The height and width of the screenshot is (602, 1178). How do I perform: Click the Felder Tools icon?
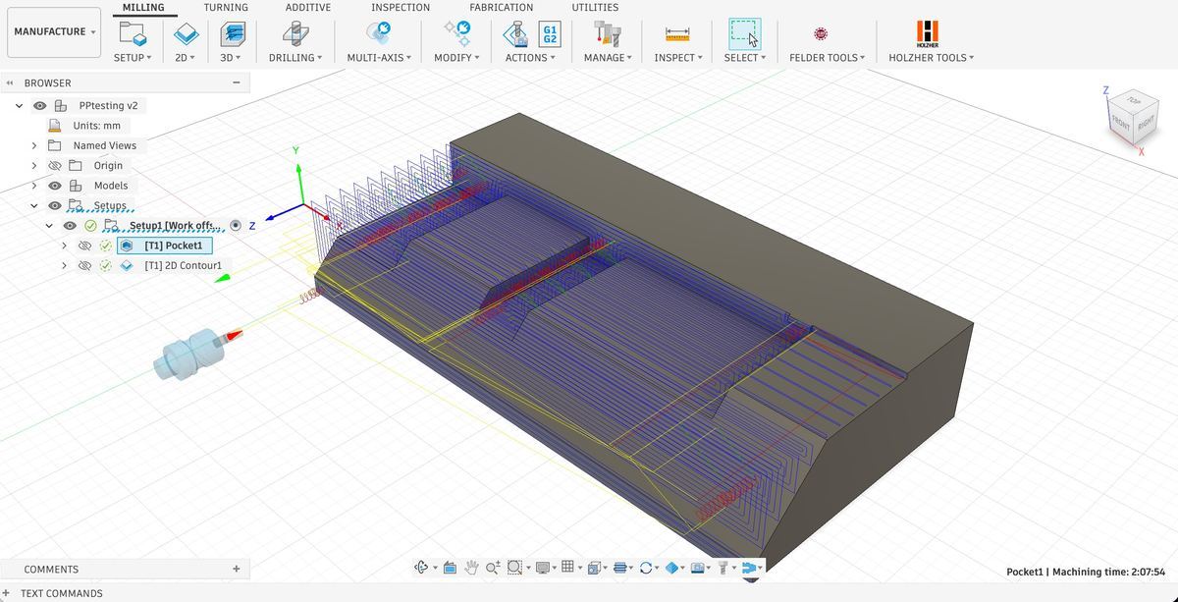click(x=821, y=33)
